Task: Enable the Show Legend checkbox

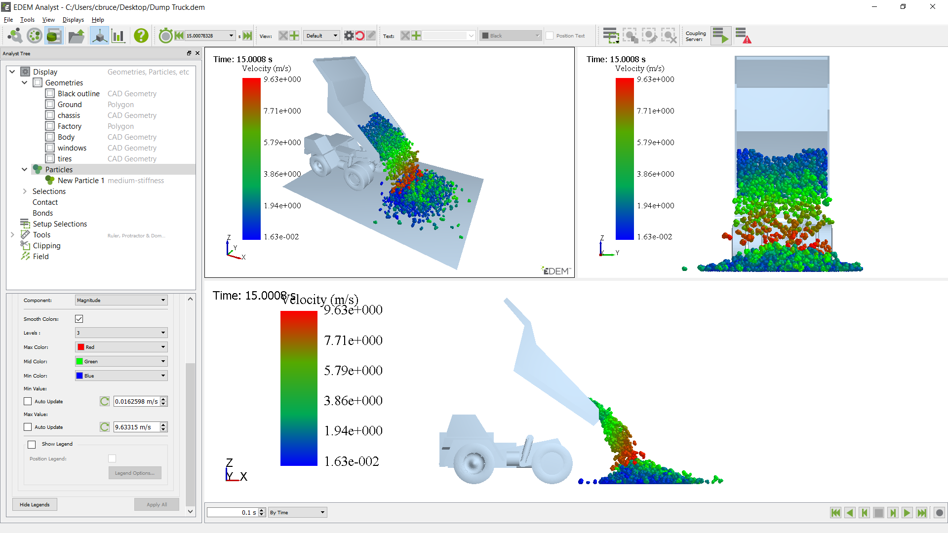Action: 32,444
